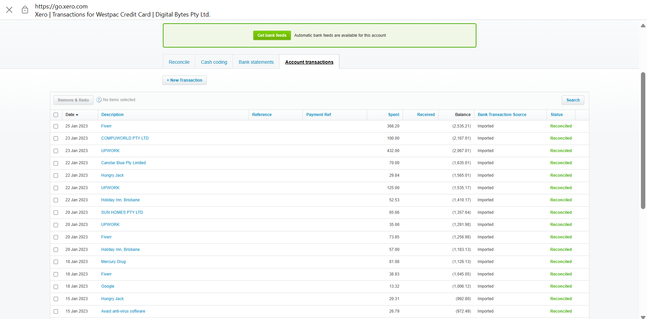Check the UPWORK 125.00 row checkbox

[56, 188]
